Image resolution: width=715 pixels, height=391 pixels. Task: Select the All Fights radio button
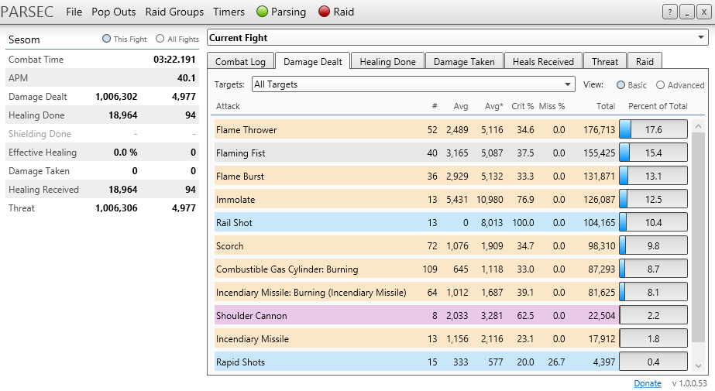[x=160, y=39]
